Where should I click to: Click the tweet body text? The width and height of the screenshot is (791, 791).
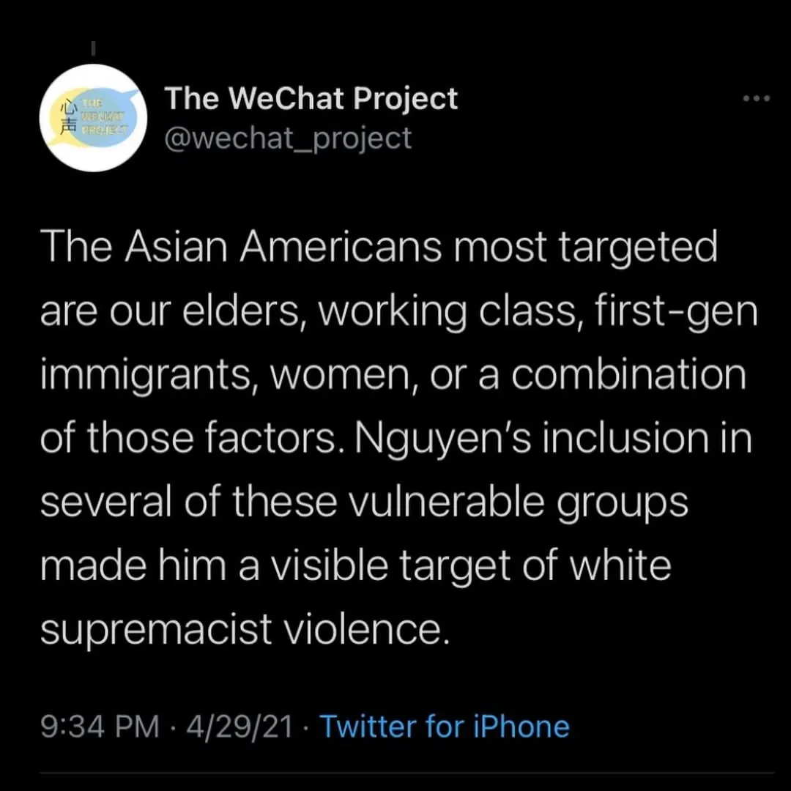[x=395, y=436]
